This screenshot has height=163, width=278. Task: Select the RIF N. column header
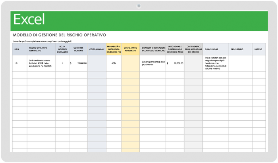click(x=20, y=49)
